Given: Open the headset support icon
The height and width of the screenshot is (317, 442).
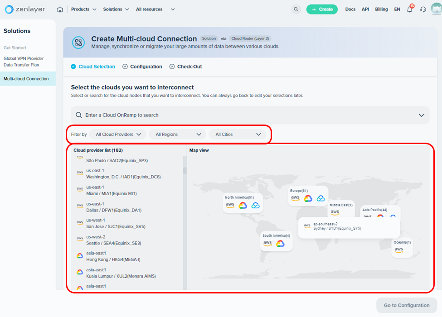Looking at the screenshot, I should point(423,10).
